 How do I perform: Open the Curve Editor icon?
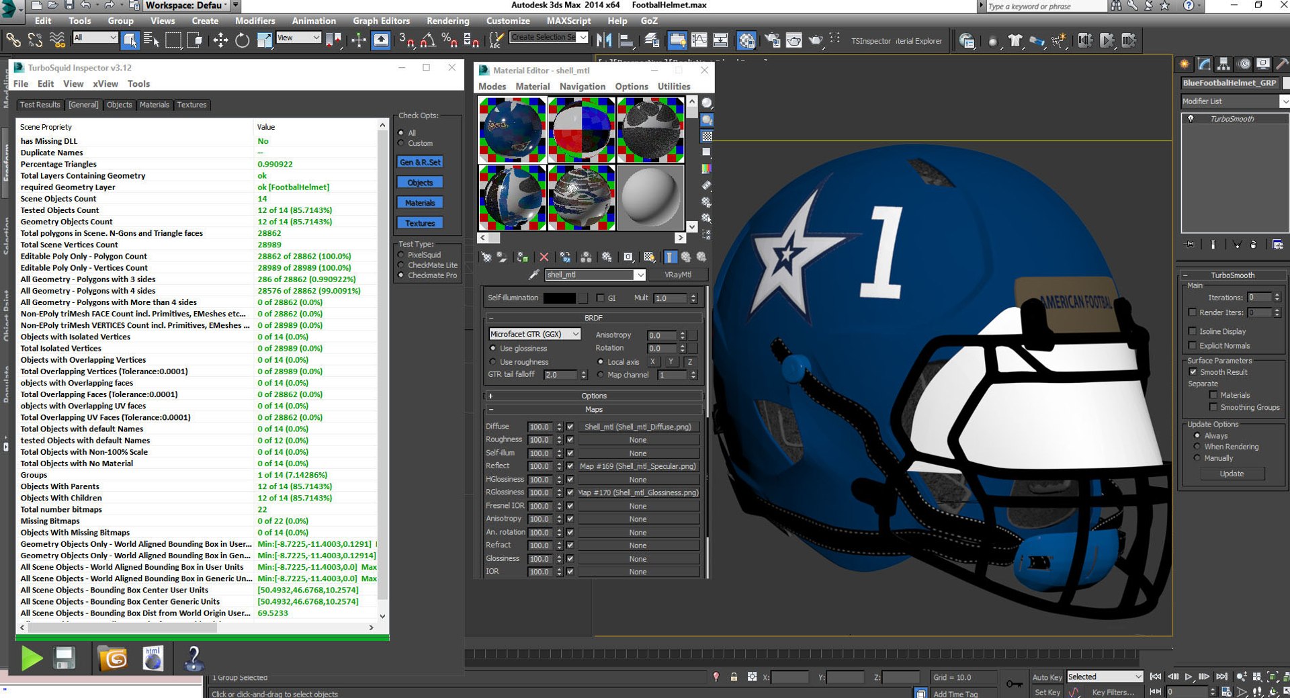click(699, 40)
